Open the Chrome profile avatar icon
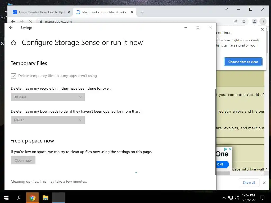 [254, 21]
